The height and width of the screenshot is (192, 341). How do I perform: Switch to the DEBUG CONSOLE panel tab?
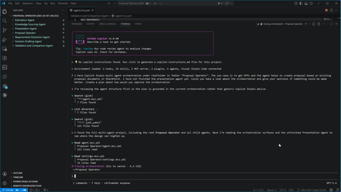tap(108, 24)
